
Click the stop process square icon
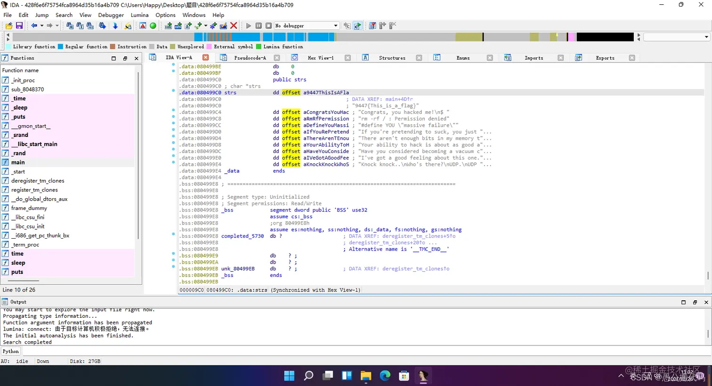(268, 26)
